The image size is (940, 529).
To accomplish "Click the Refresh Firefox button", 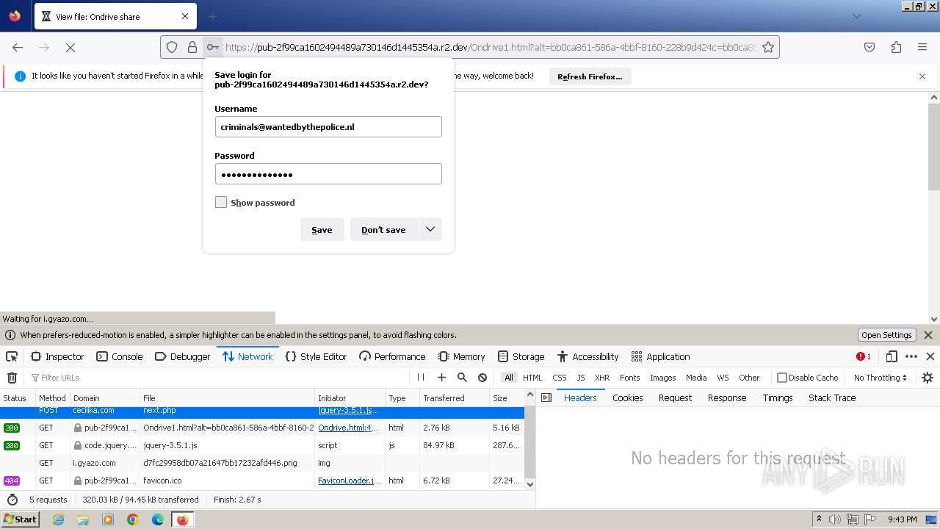I will [590, 76].
